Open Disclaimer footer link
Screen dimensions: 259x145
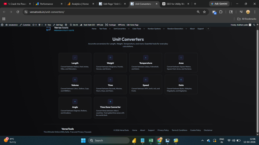click(208, 130)
